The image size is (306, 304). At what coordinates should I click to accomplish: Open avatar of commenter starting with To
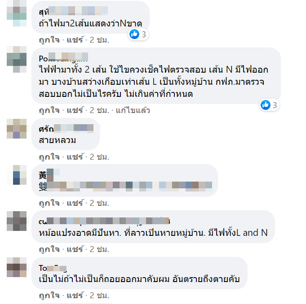click(17, 267)
